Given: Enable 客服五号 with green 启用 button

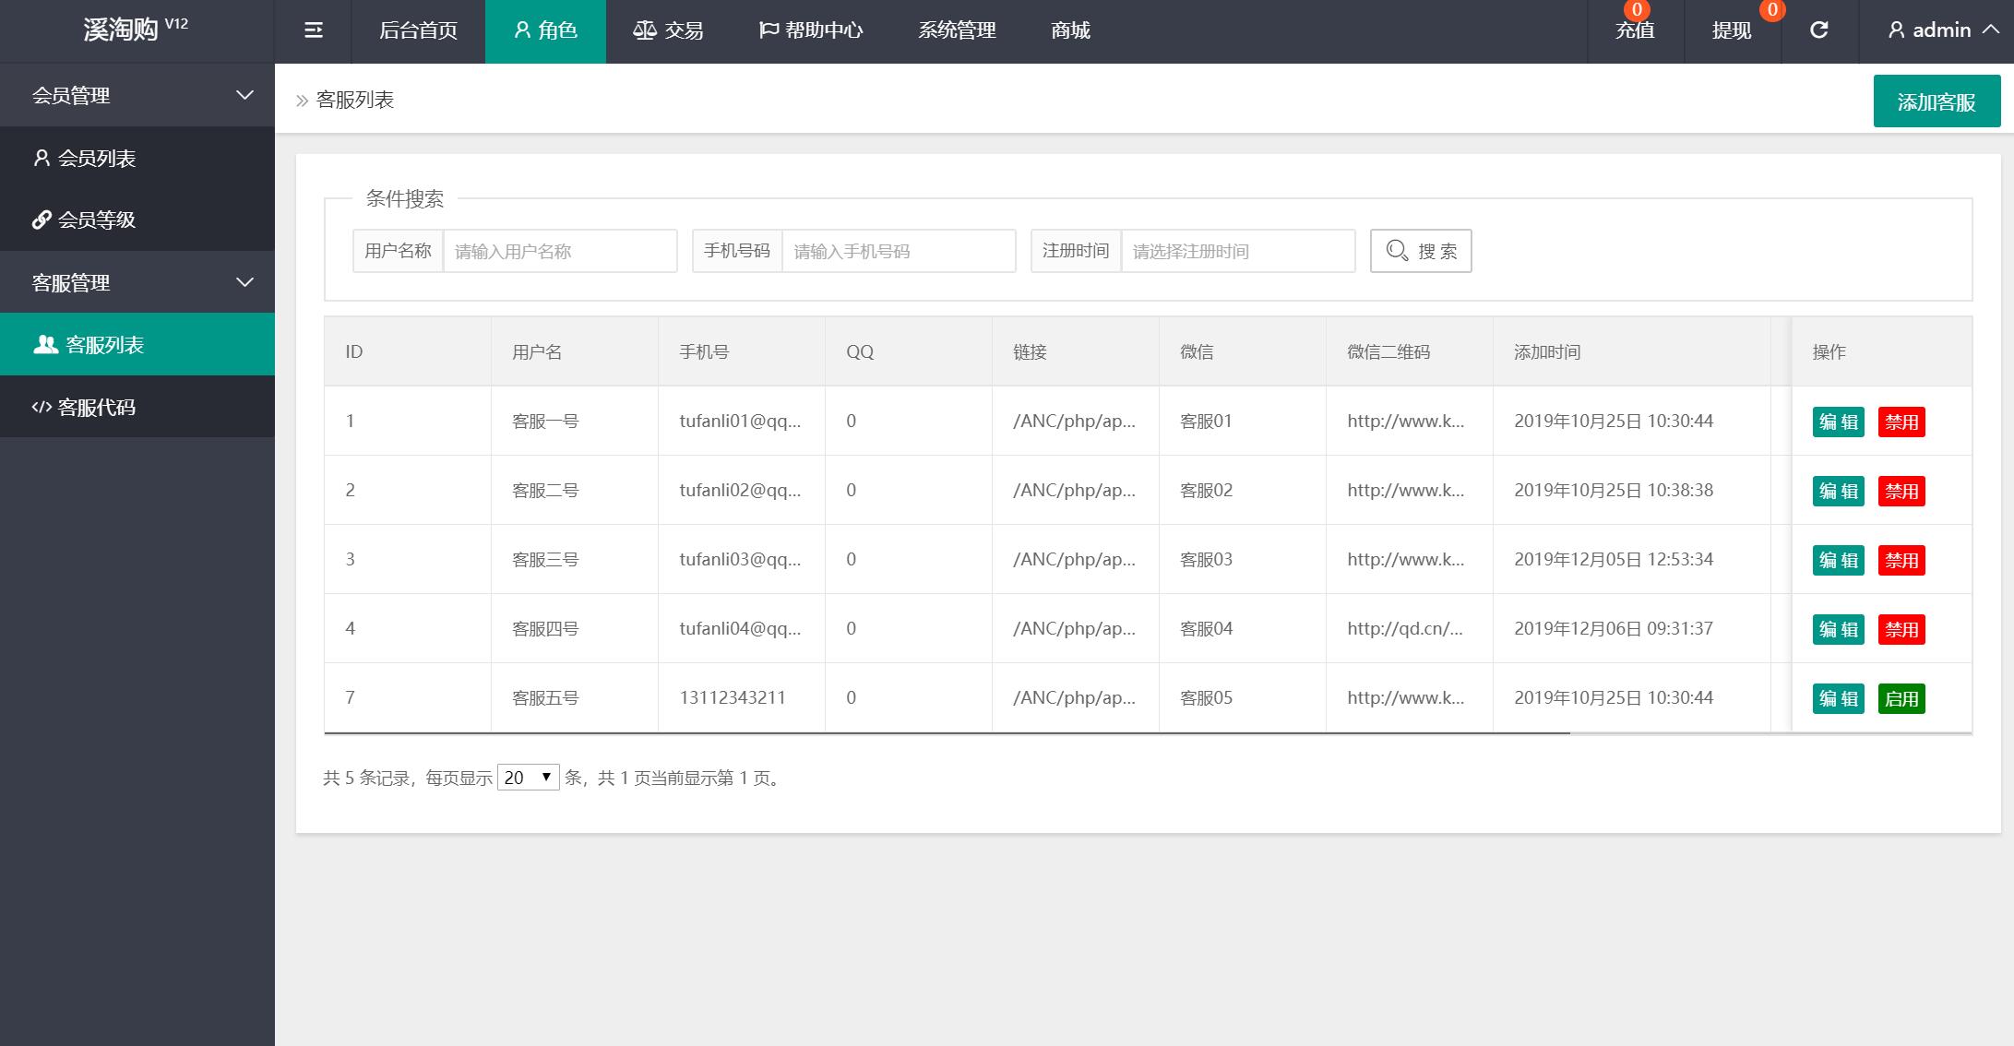Looking at the screenshot, I should click(1901, 699).
